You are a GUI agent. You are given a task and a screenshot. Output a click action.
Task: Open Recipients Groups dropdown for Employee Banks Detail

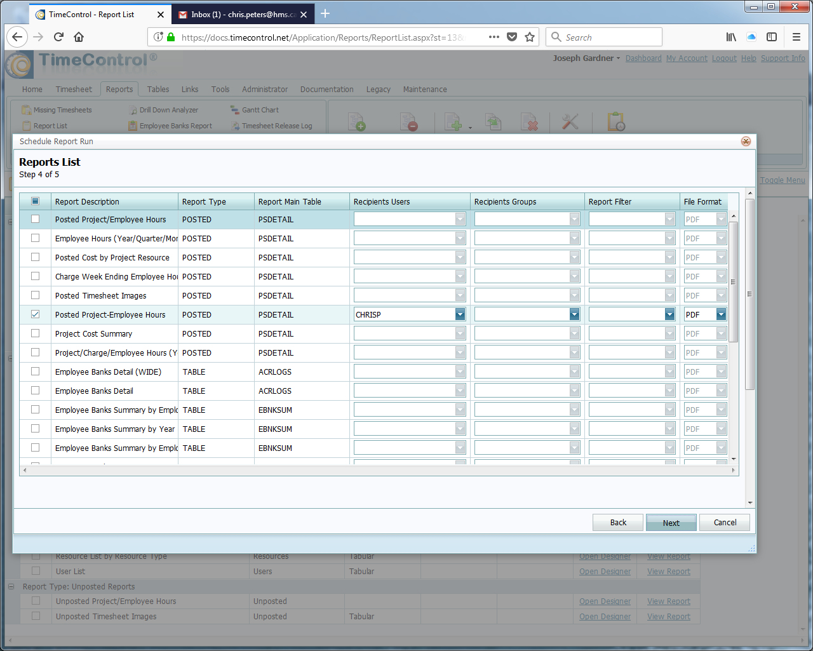coord(574,391)
